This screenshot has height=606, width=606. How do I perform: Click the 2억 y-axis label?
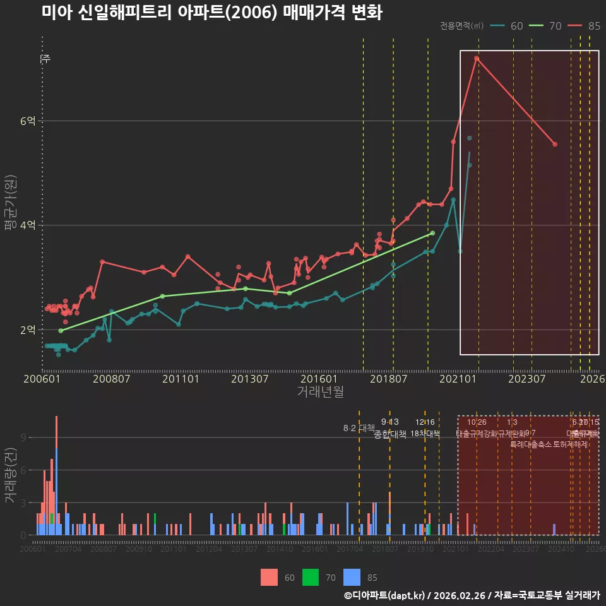28,330
